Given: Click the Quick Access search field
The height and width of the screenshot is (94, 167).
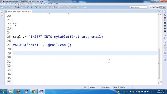Looking at the screenshot, I should coord(139,7).
